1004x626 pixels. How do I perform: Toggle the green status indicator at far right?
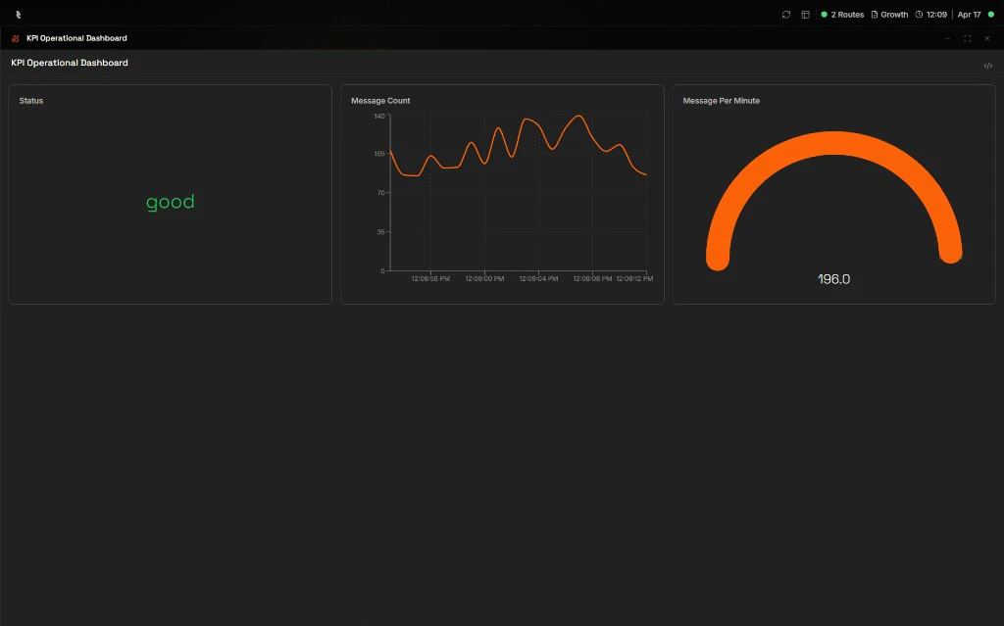coord(990,15)
